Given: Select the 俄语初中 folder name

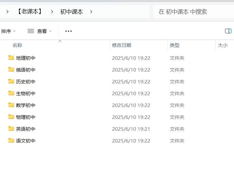Looking at the screenshot, I should coord(26,70).
